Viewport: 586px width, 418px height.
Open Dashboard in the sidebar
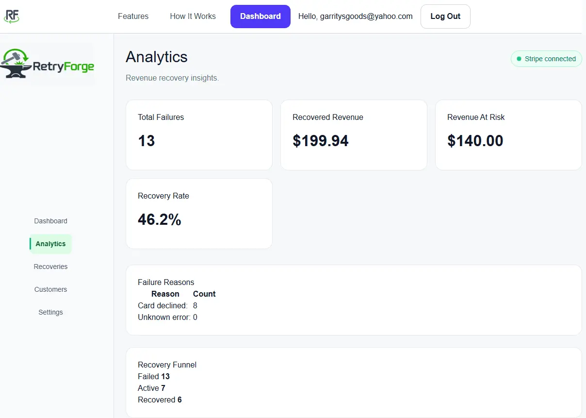50,221
